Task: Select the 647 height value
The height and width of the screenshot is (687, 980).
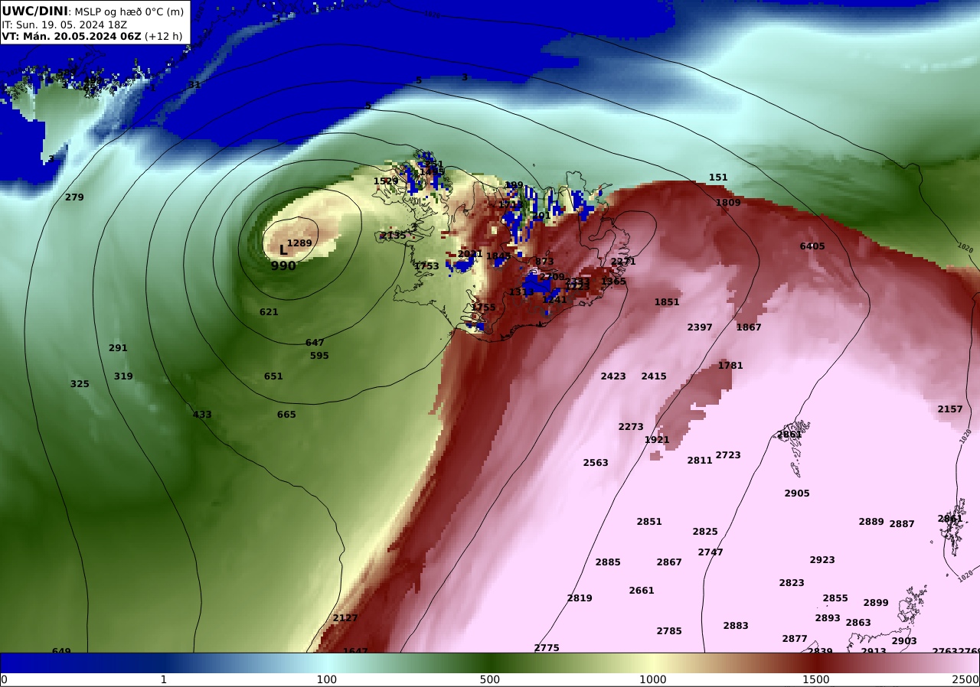Action: pos(315,343)
